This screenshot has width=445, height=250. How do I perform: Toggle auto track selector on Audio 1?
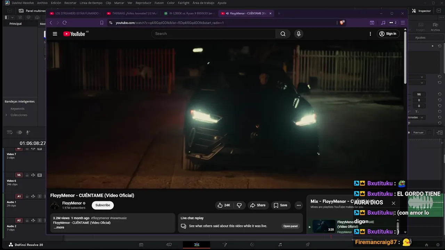point(33,197)
